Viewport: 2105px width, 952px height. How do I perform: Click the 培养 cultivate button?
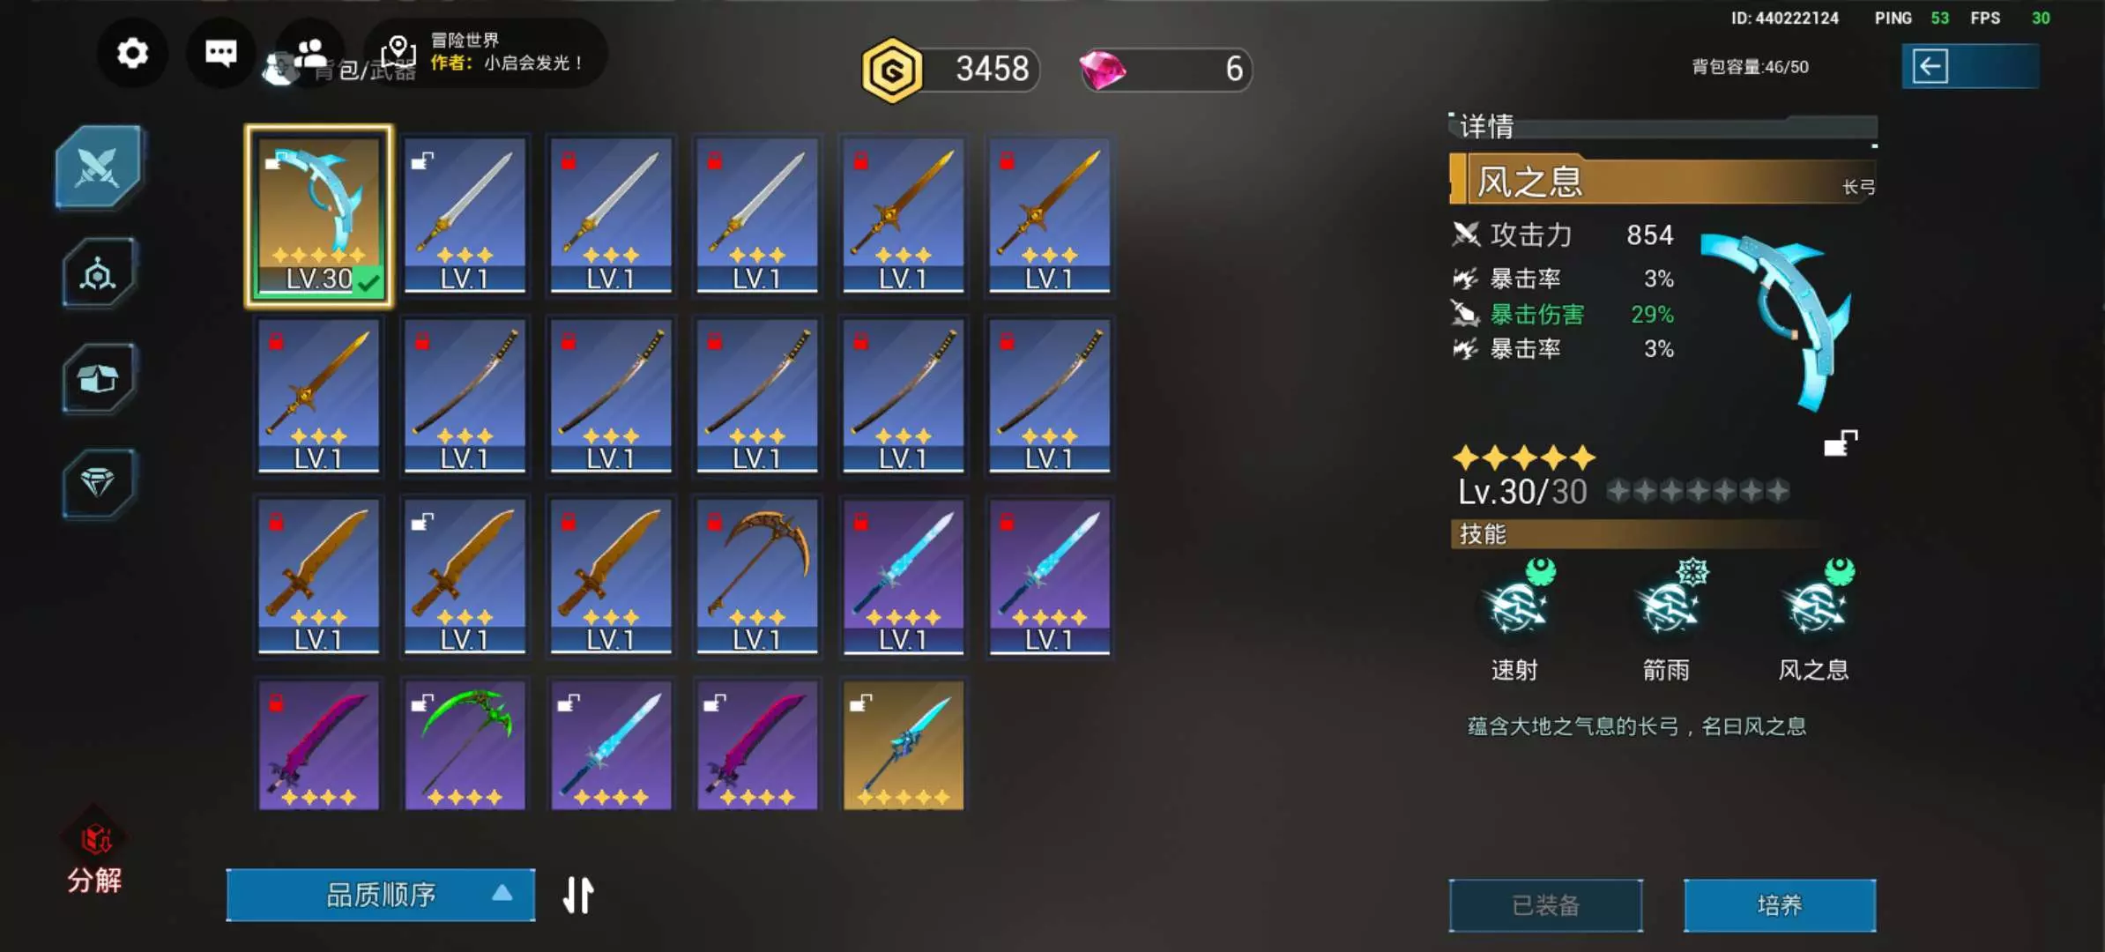(x=1780, y=905)
